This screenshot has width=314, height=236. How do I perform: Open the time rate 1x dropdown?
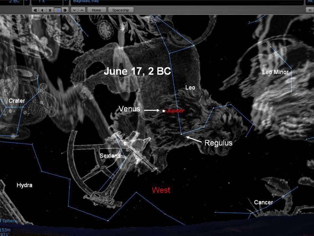point(66,2)
